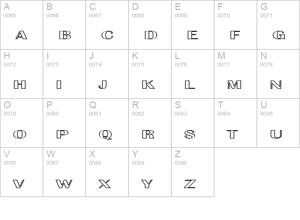Screen dimensions: 300x220
Task: Select the W character cell 0087
Action: 65,172
